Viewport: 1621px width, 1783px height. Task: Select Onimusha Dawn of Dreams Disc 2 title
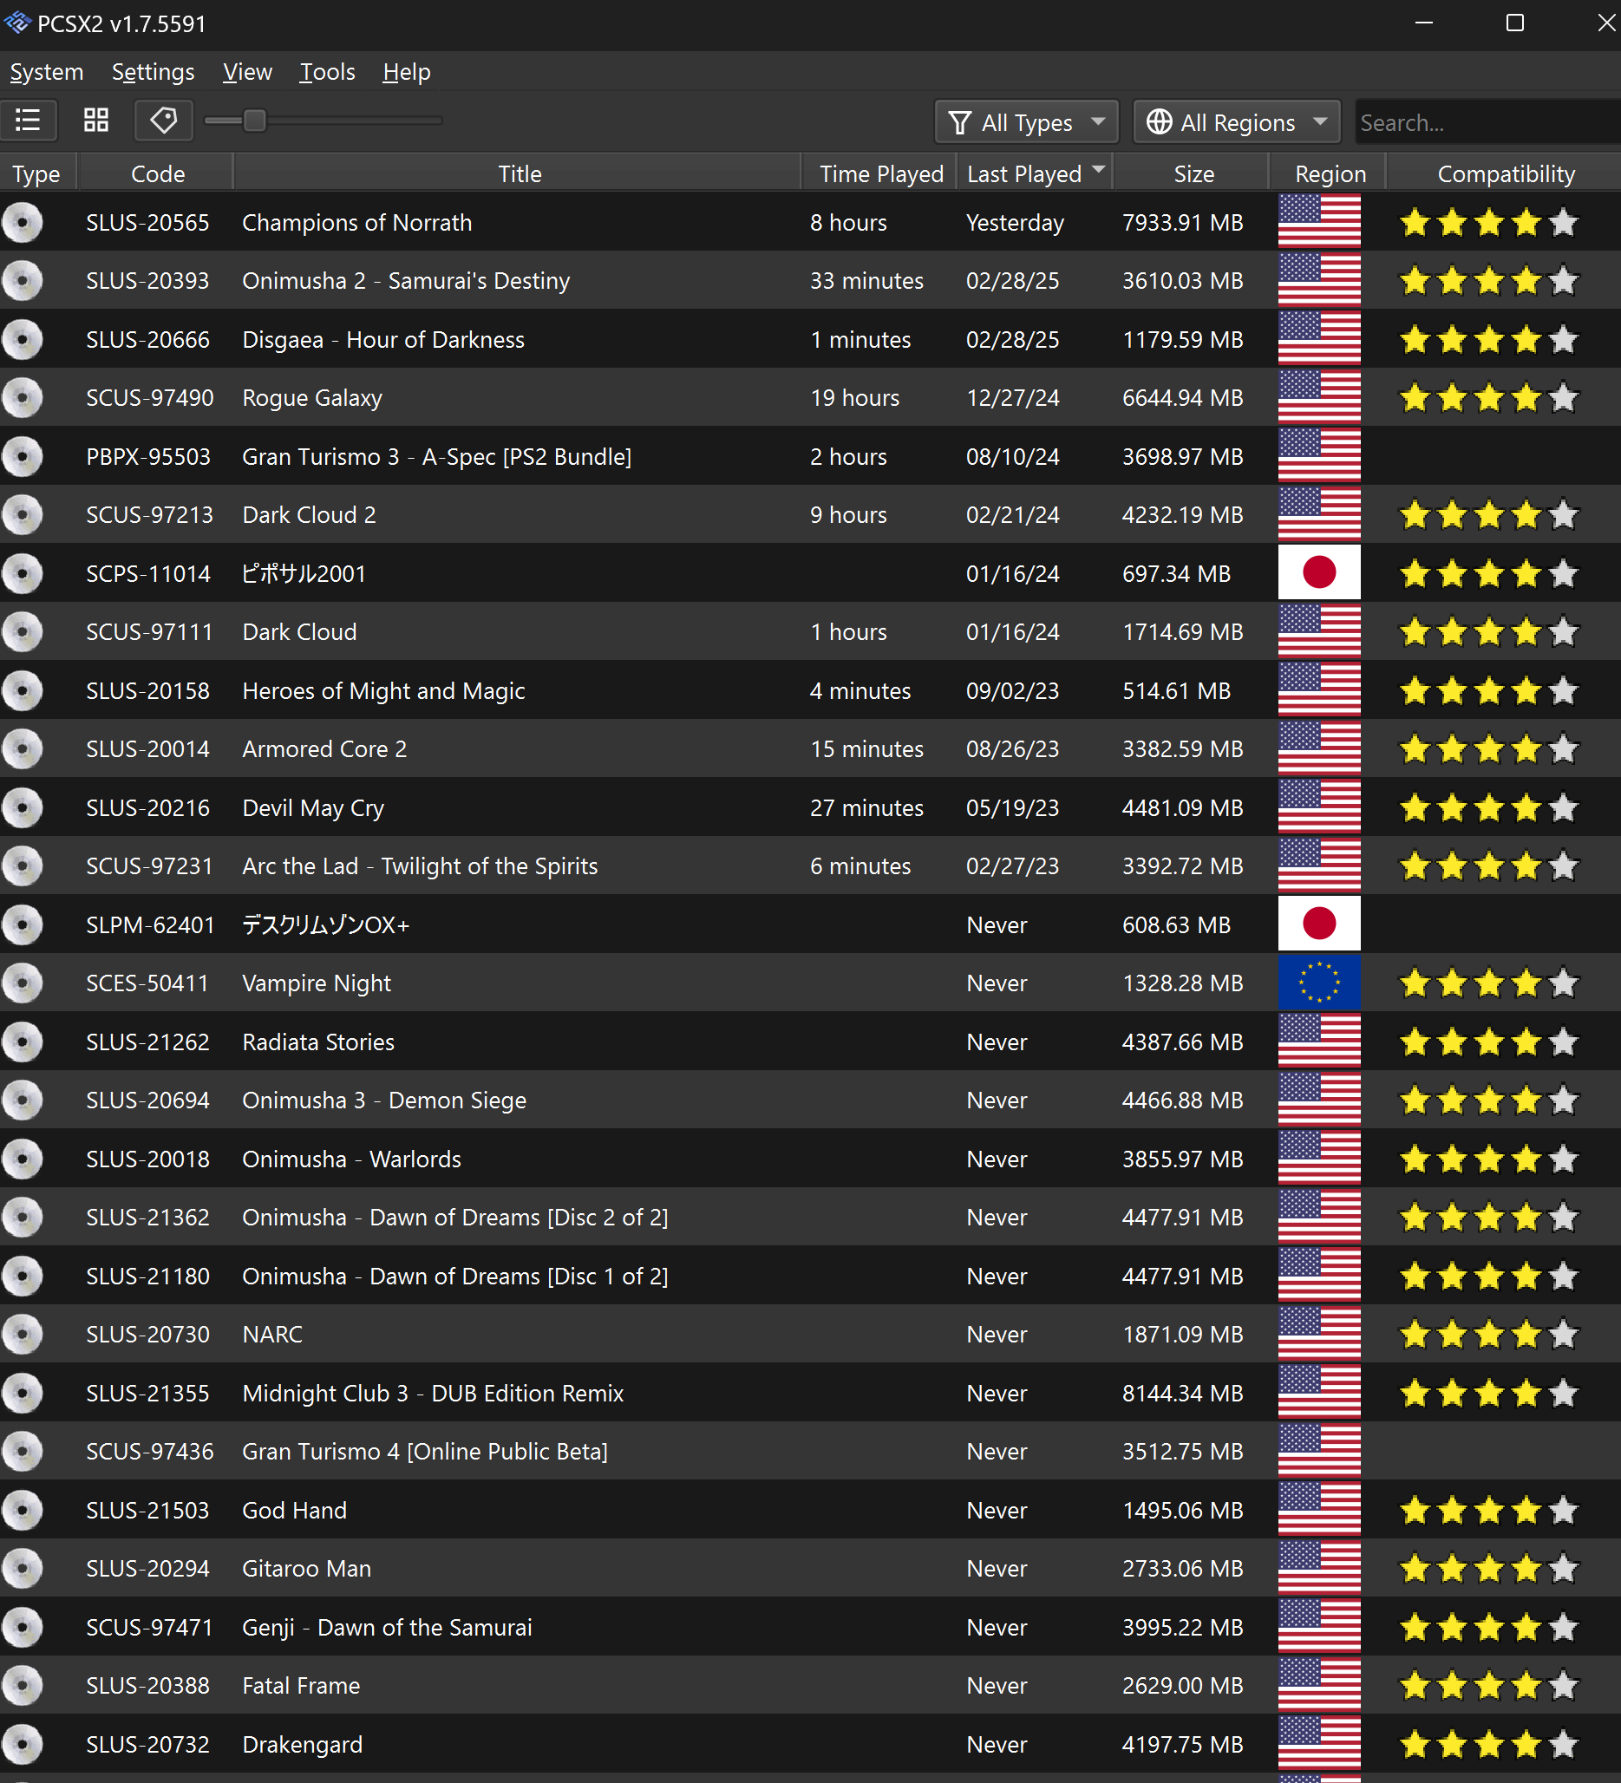coord(455,1217)
